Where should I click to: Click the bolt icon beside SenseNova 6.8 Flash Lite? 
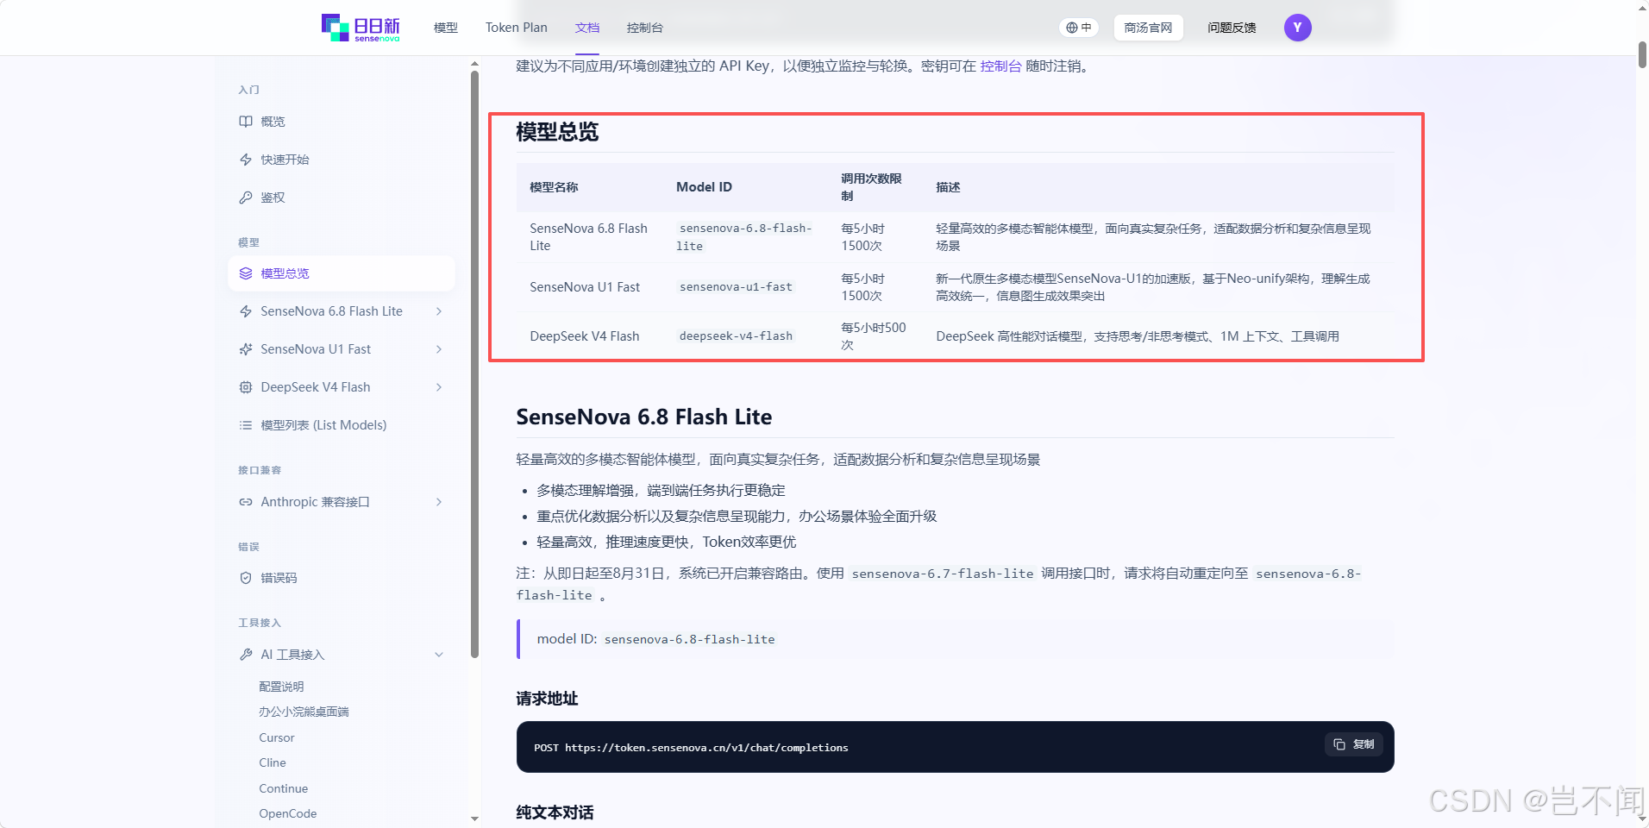click(x=246, y=311)
